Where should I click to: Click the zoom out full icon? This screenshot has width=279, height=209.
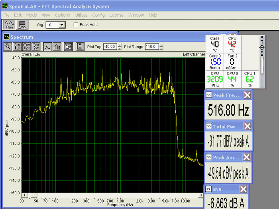[37, 46]
